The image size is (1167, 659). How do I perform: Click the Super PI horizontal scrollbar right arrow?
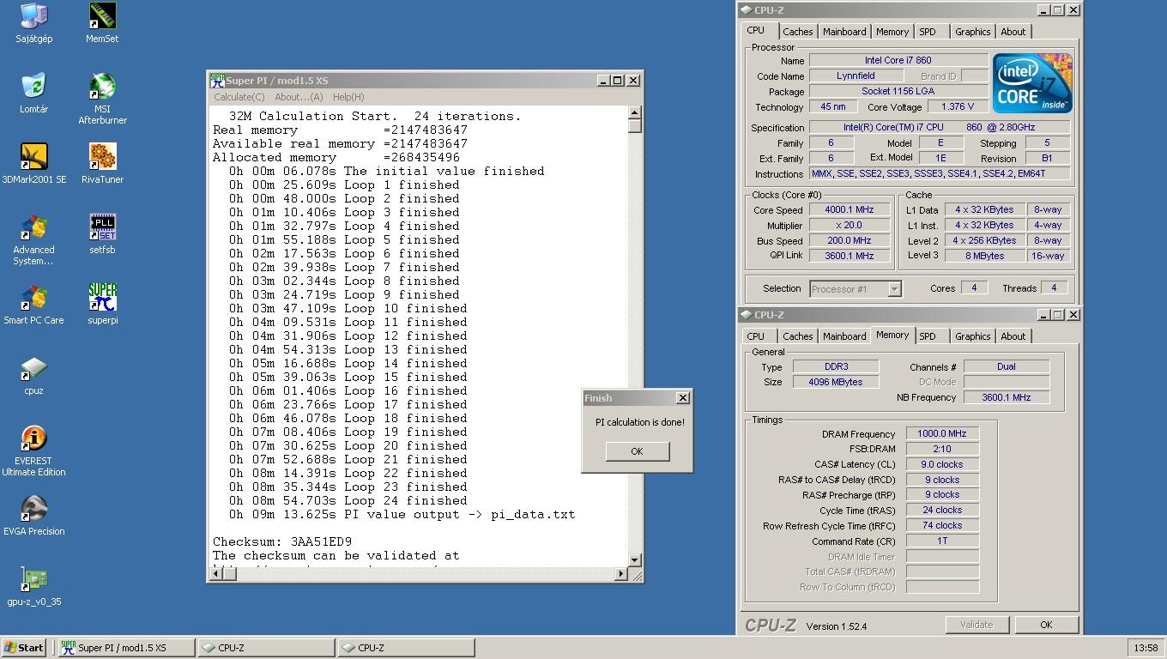coord(621,574)
